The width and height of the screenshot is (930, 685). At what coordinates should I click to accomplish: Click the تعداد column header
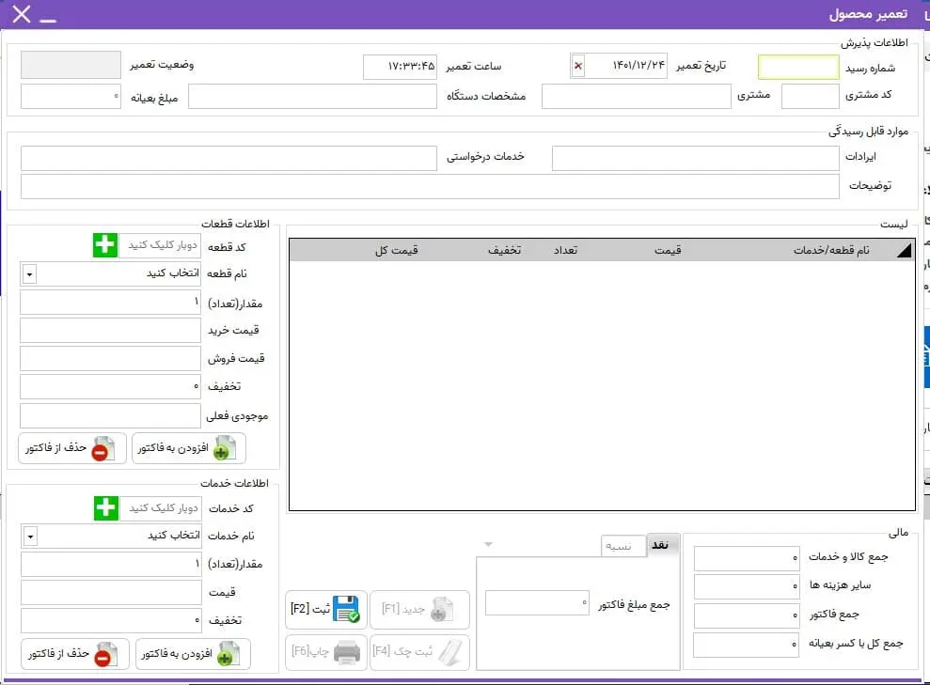(565, 250)
